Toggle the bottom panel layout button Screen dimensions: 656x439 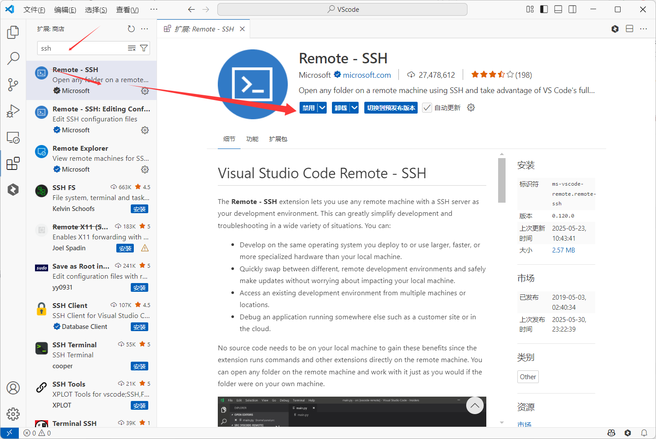tap(558, 9)
